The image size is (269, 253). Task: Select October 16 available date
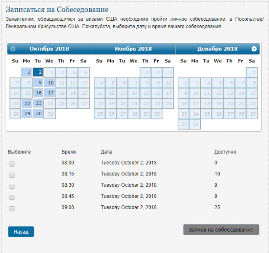[x=38, y=93]
